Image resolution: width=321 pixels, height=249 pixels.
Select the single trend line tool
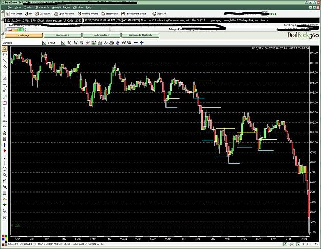click(x=5, y=61)
